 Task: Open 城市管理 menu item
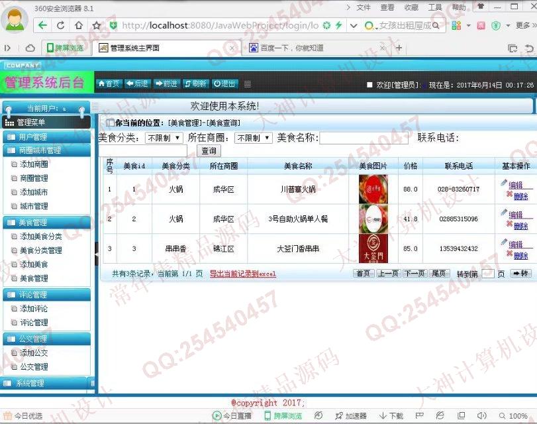pyautogui.click(x=34, y=206)
